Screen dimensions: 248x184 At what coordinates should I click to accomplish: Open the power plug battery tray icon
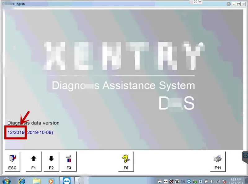click(x=206, y=182)
